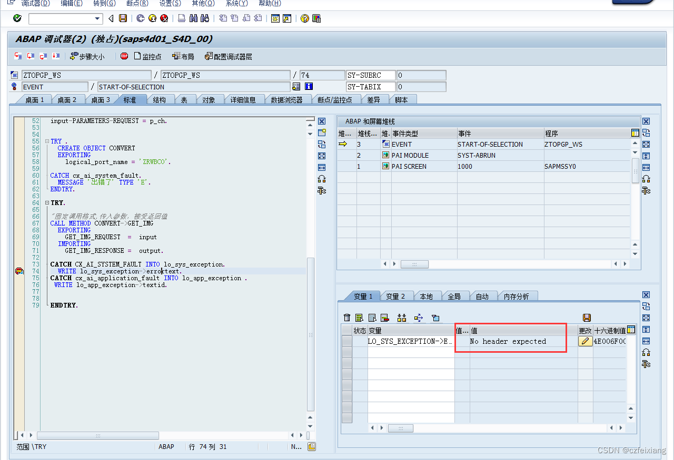
Task: Toggle the breakpoint marker beside line 74
Action: [19, 271]
